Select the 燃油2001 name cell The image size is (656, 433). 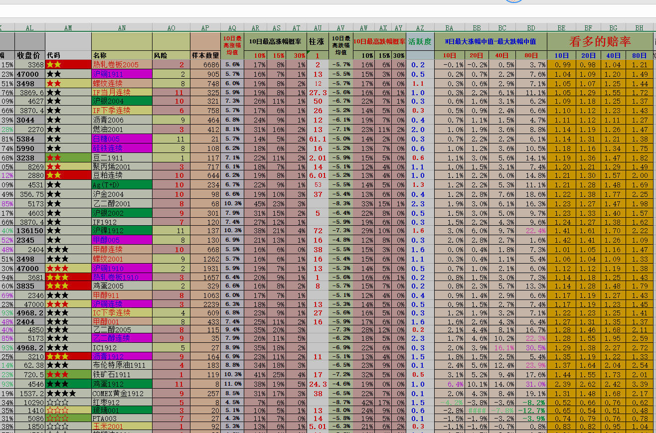[122, 130]
